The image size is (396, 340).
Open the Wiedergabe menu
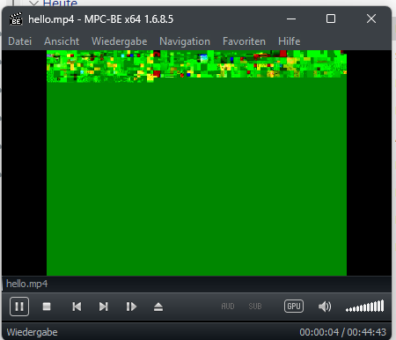[x=119, y=41]
